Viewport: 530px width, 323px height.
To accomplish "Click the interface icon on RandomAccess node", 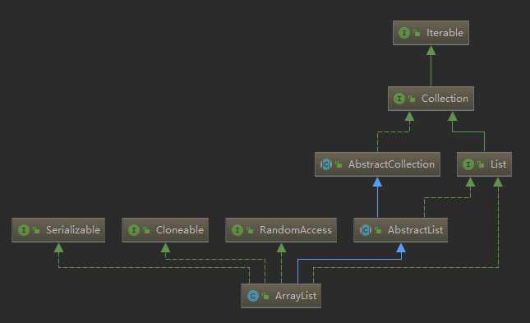I will pos(237,230).
